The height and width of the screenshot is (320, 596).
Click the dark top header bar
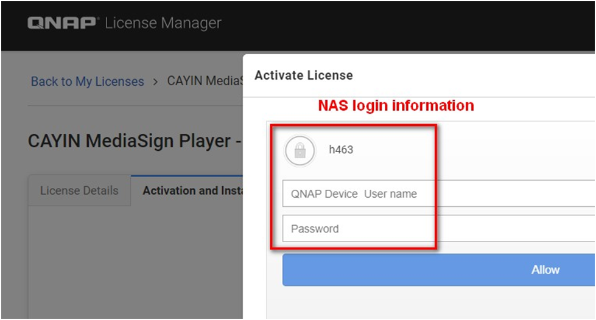[x=396, y=24]
